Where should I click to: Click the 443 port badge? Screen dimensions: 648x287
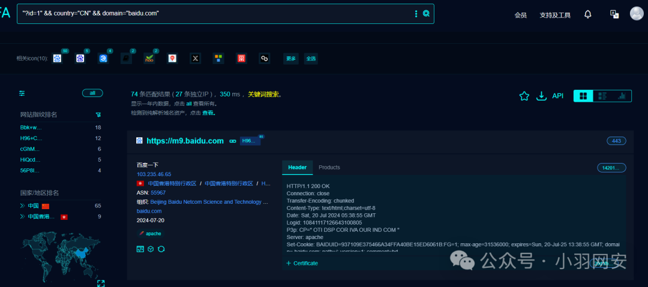(616, 141)
